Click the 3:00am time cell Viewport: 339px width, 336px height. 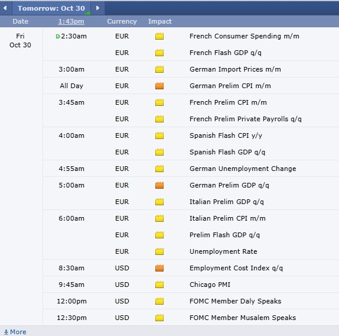(71, 69)
